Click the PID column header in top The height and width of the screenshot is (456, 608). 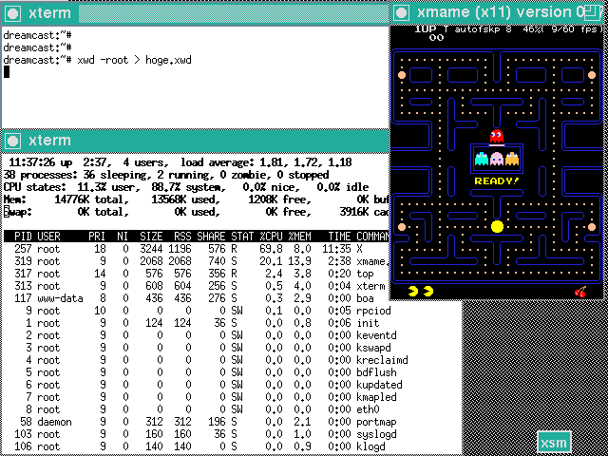tap(23, 237)
